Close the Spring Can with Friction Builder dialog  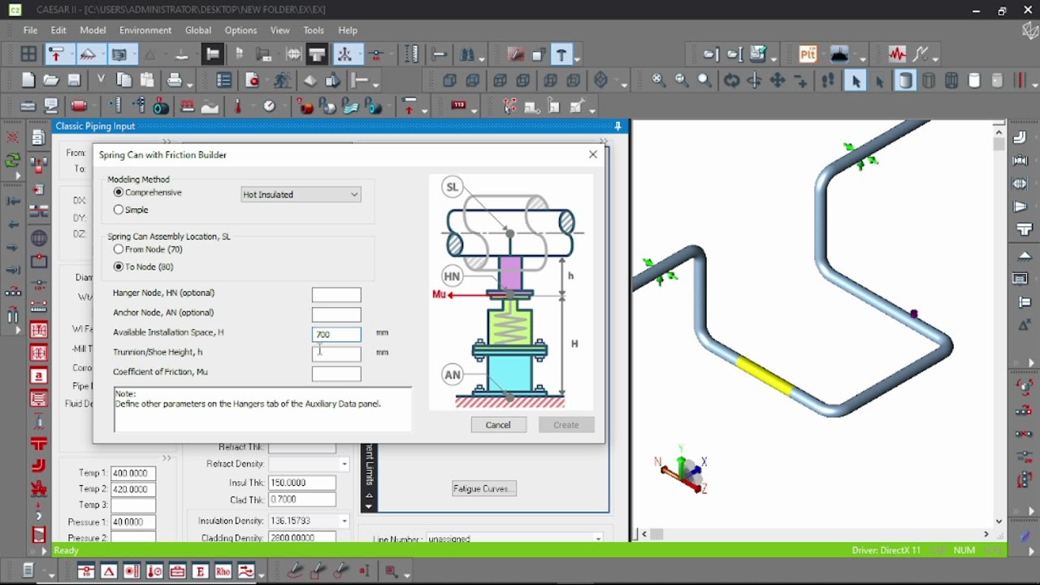coord(593,154)
